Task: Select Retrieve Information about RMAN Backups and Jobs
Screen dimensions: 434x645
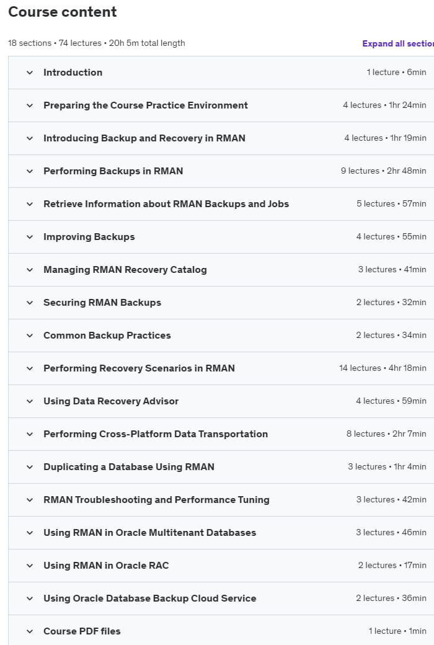Action: (x=166, y=204)
